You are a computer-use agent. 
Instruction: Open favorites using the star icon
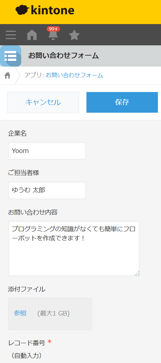point(74,35)
